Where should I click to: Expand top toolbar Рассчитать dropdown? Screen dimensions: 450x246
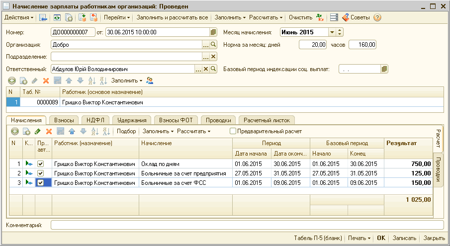(266, 17)
